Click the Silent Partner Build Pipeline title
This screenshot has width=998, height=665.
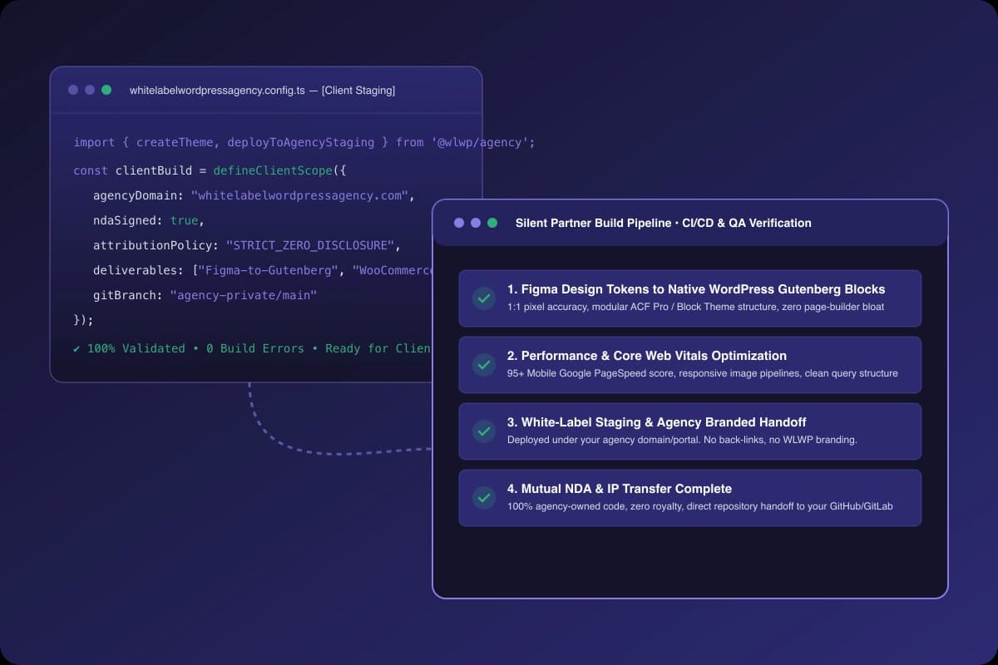[664, 223]
